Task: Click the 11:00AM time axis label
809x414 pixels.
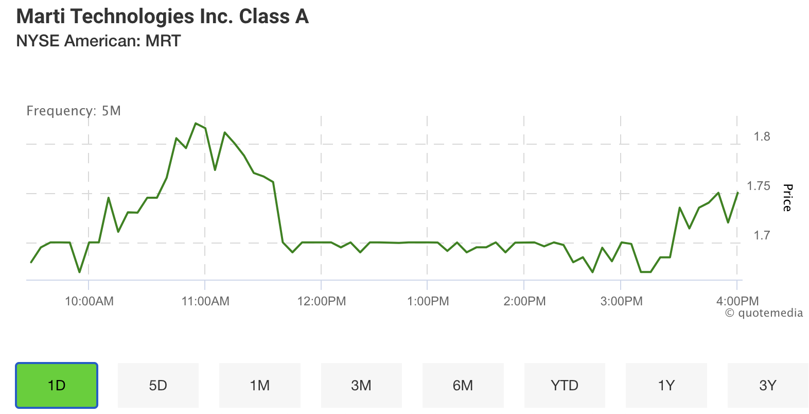Action: [205, 301]
